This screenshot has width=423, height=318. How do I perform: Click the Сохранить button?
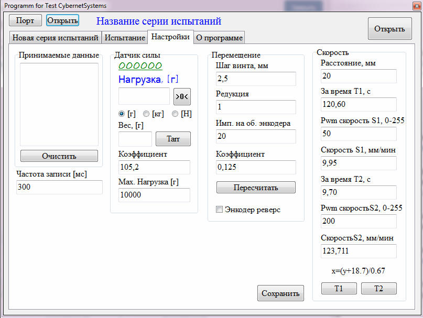280,293
